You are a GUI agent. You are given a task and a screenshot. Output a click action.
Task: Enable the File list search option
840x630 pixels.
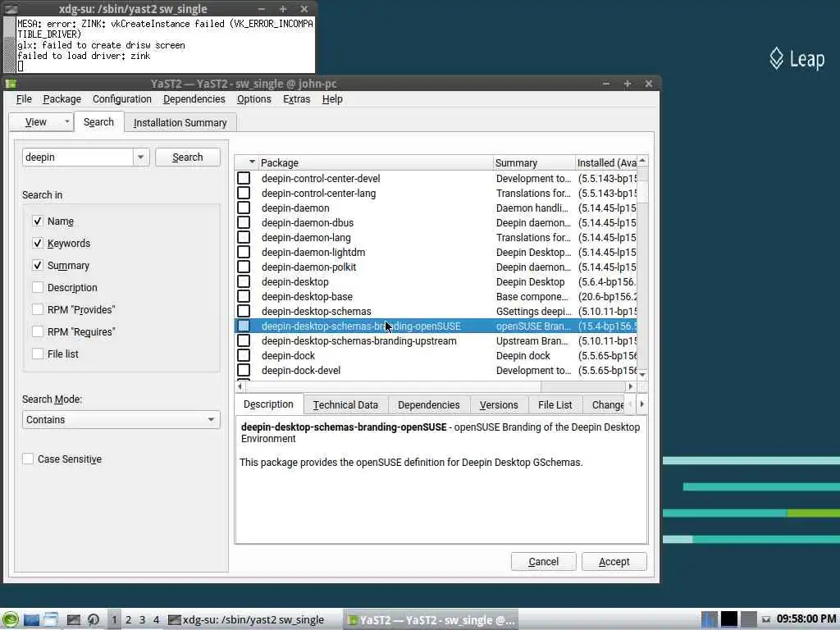click(x=38, y=354)
